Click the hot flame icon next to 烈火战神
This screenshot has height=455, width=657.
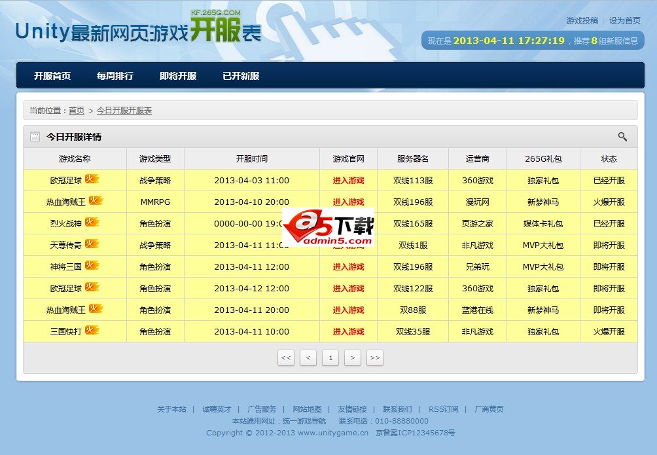(92, 222)
